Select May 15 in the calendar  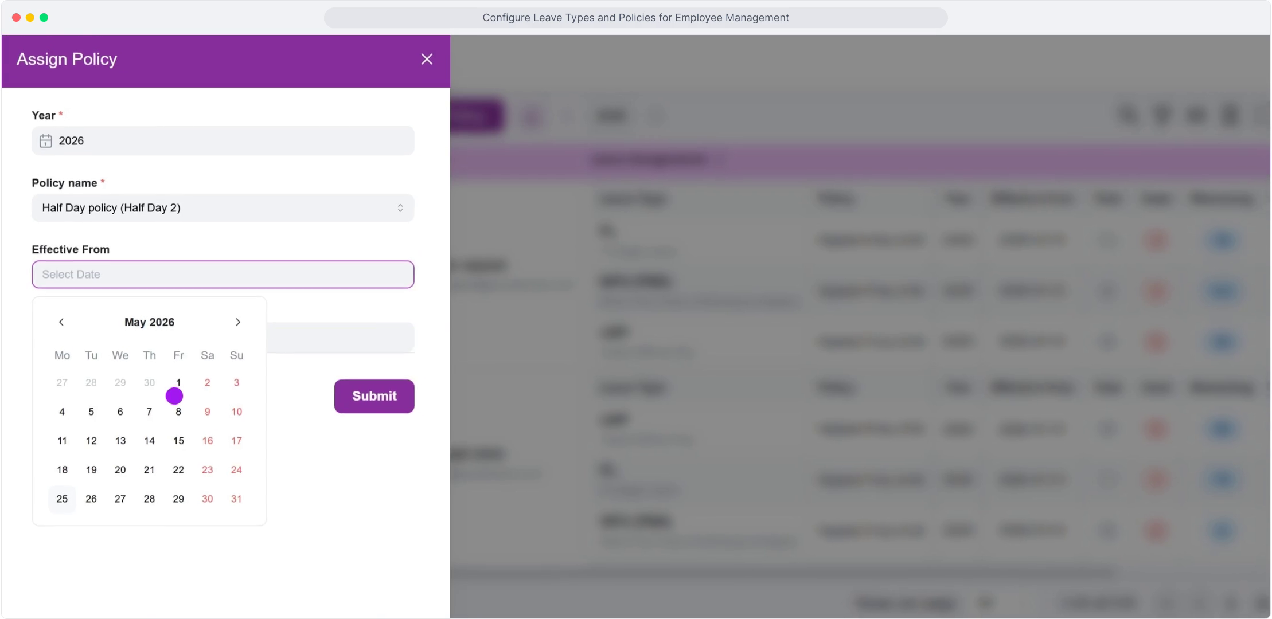point(178,441)
